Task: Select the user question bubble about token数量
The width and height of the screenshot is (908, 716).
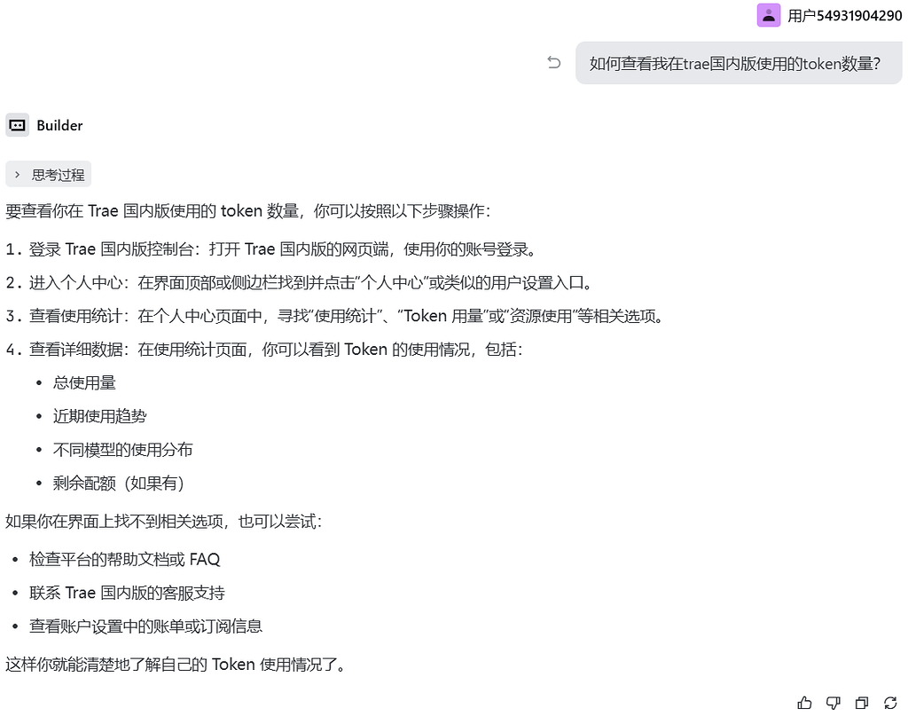Action: (x=739, y=63)
